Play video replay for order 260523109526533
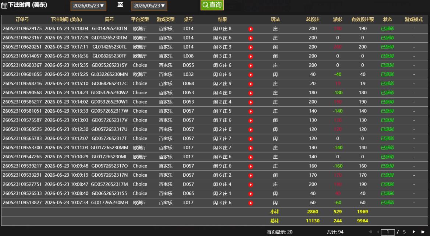 (250, 194)
